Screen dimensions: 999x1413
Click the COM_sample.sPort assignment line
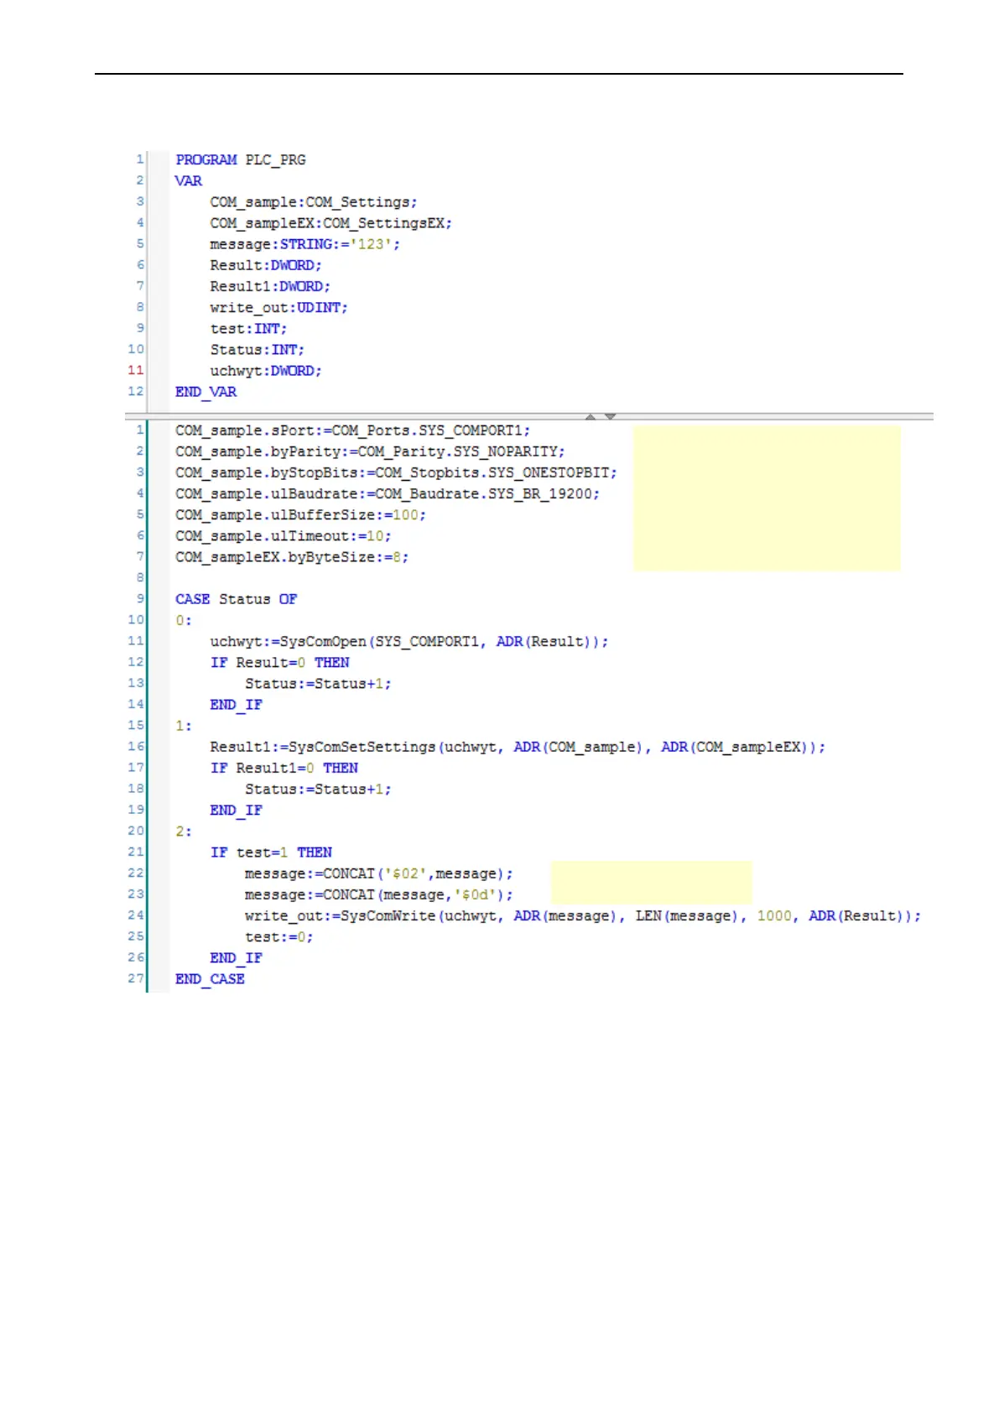pyautogui.click(x=353, y=430)
